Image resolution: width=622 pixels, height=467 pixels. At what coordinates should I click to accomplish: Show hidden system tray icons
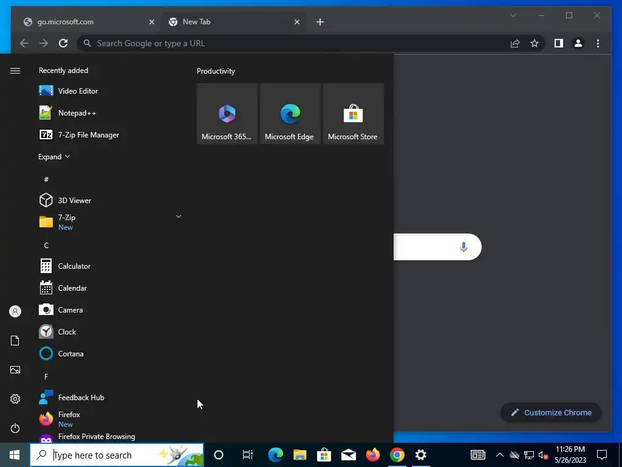(x=500, y=455)
